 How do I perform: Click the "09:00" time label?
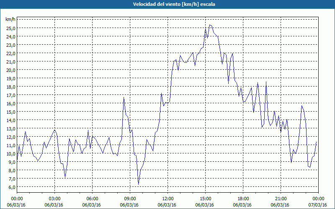pyautogui.click(x=130, y=199)
